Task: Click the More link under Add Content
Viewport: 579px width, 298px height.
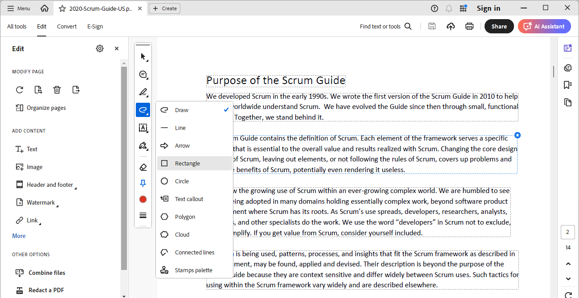Action: pyautogui.click(x=19, y=236)
